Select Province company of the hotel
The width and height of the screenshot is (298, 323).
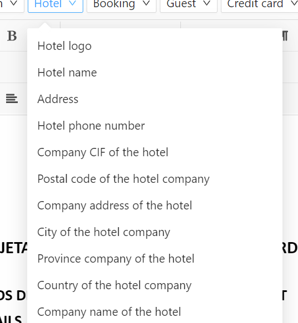click(155, 259)
